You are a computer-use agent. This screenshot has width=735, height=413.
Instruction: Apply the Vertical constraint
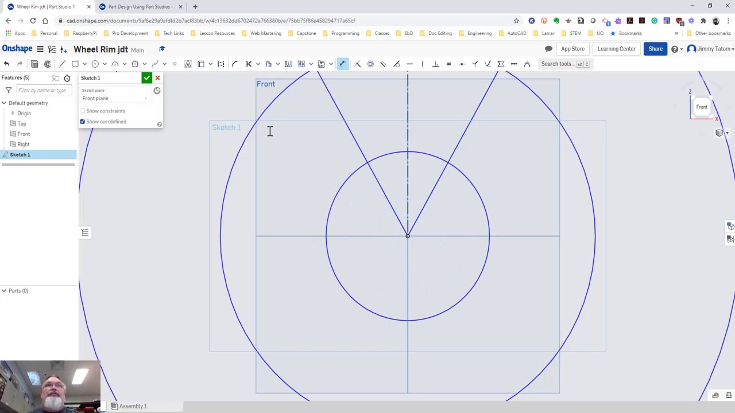423,64
